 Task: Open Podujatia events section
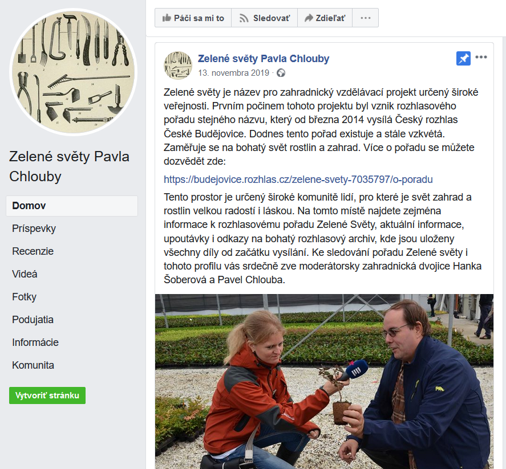[x=33, y=320]
